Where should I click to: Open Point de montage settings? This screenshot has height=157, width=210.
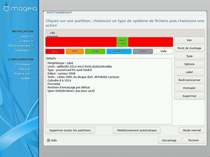[189, 48]
